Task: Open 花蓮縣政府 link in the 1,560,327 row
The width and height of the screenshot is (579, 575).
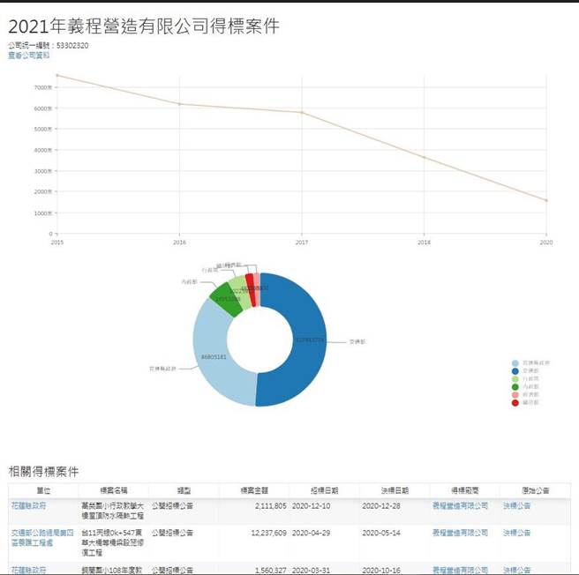Action: click(x=29, y=570)
